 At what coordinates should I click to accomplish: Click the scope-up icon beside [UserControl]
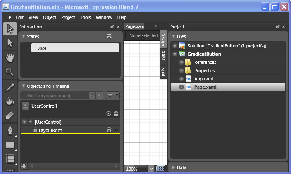click(x=26, y=106)
